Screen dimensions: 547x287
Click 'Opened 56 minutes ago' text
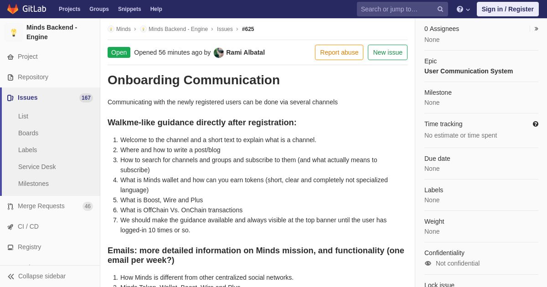[x=168, y=52]
